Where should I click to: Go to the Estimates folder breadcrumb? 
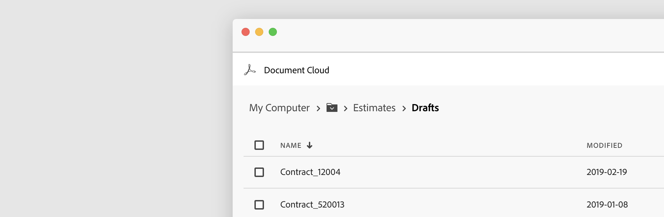pyautogui.click(x=374, y=108)
